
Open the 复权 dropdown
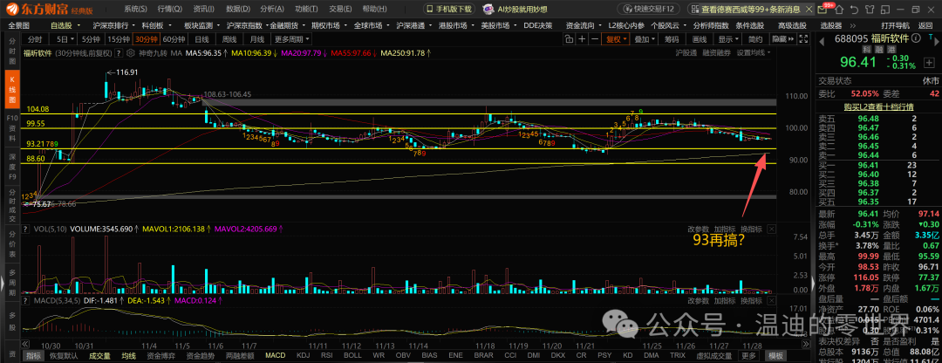click(616, 39)
